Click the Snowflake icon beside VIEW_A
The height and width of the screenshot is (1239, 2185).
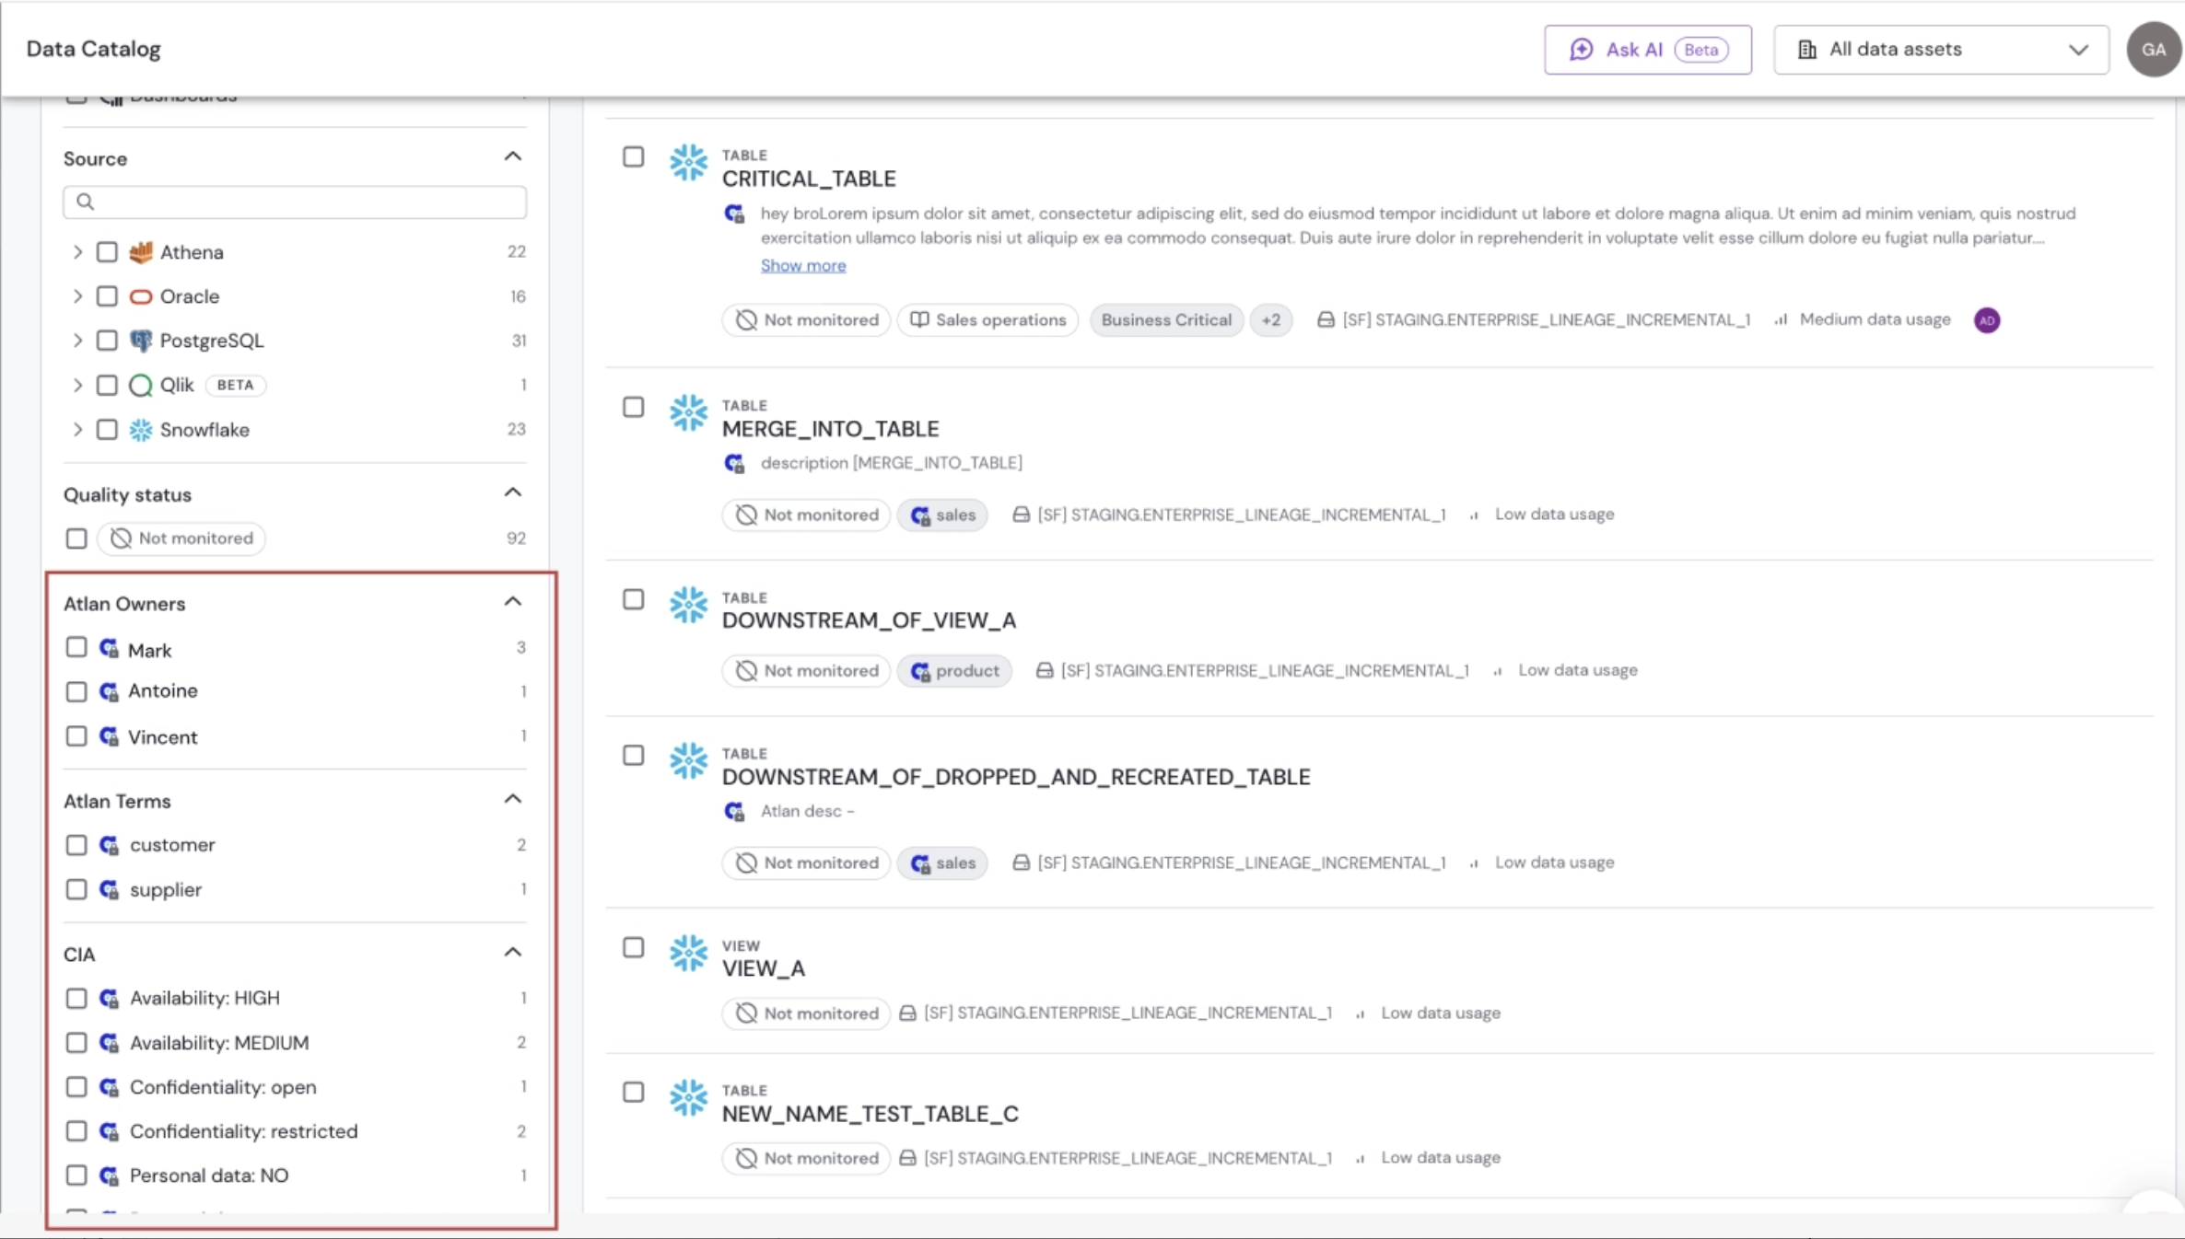[688, 953]
